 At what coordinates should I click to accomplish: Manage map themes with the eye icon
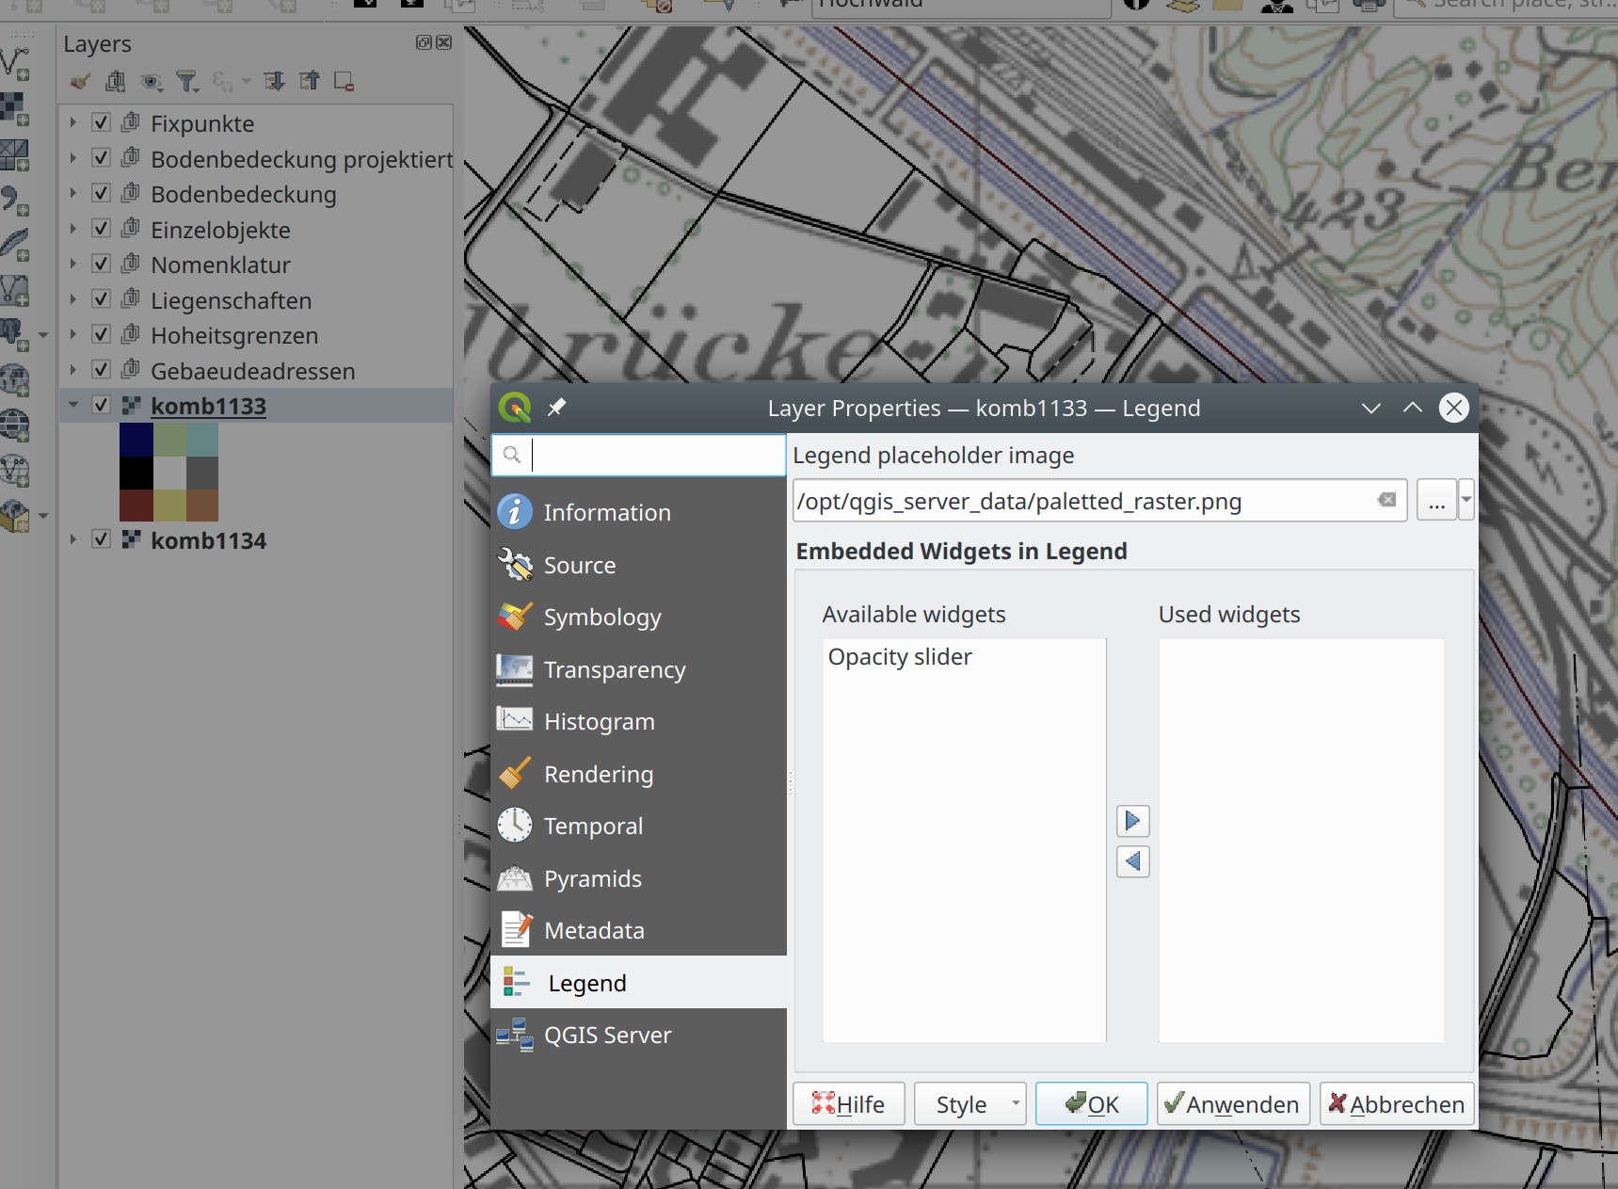tap(152, 81)
